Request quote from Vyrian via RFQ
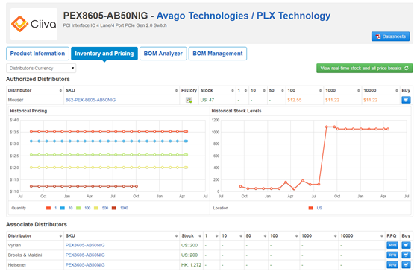The height and width of the screenshot is (280, 420). [392, 245]
